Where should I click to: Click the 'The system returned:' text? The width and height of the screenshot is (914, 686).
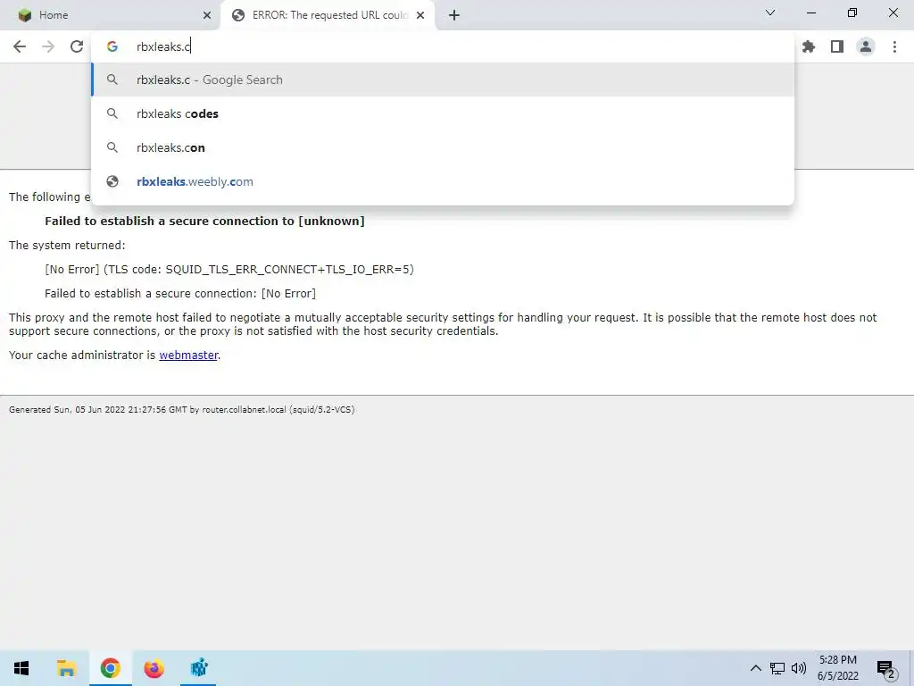(67, 245)
